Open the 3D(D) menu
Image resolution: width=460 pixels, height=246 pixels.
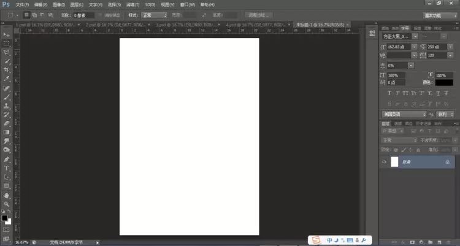point(150,5)
